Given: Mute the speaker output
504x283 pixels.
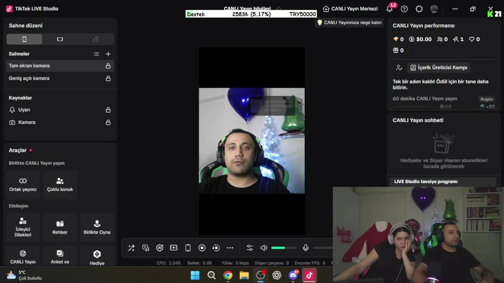Looking at the screenshot, I should (x=264, y=248).
